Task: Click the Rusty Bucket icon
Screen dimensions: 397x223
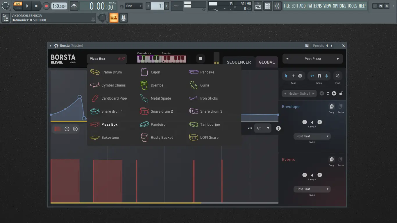Action: (x=144, y=137)
